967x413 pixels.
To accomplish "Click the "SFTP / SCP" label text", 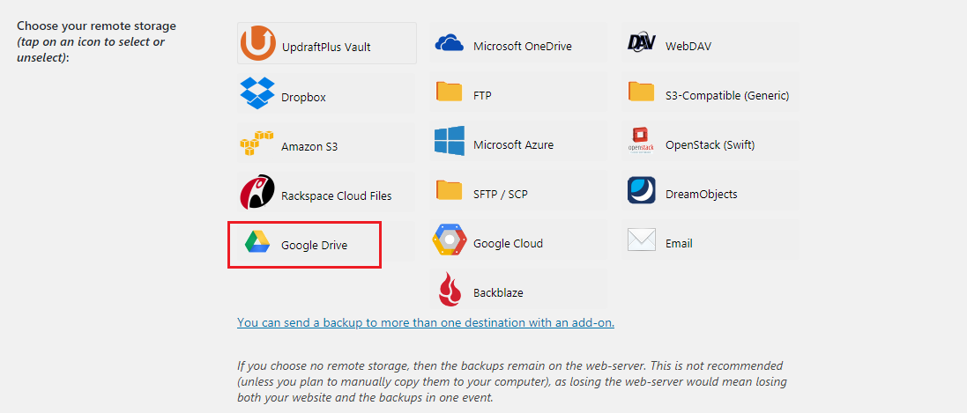I will coord(501,194).
